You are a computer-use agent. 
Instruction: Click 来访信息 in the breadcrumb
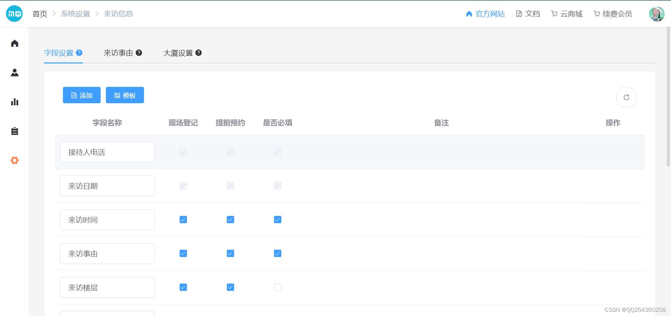pos(118,14)
